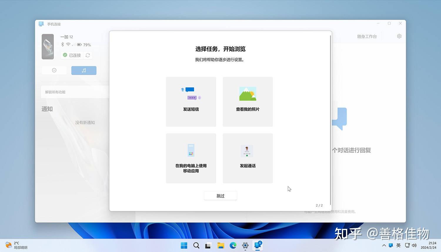Click the 一加 12 phone thumbnail

click(48, 47)
